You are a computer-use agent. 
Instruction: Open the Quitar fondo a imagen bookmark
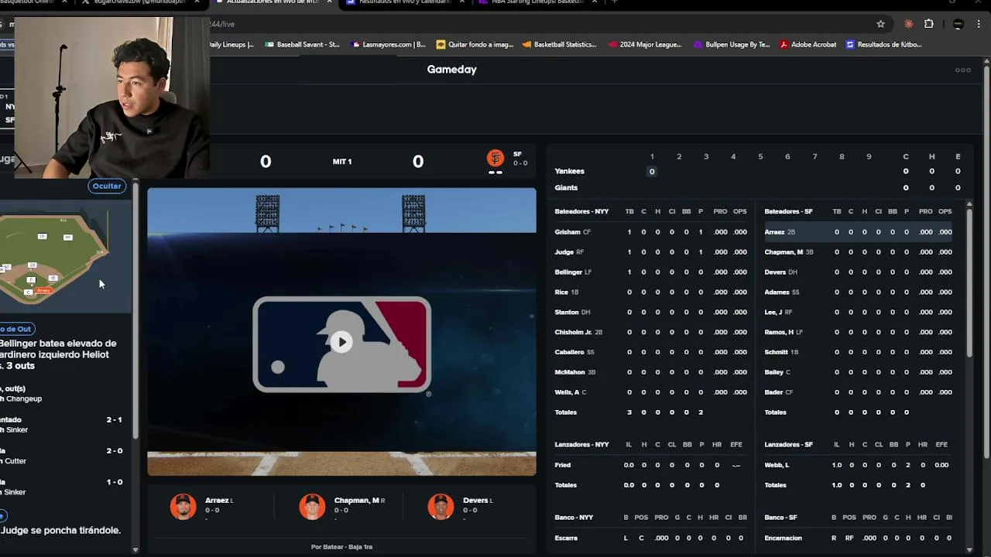coord(475,45)
